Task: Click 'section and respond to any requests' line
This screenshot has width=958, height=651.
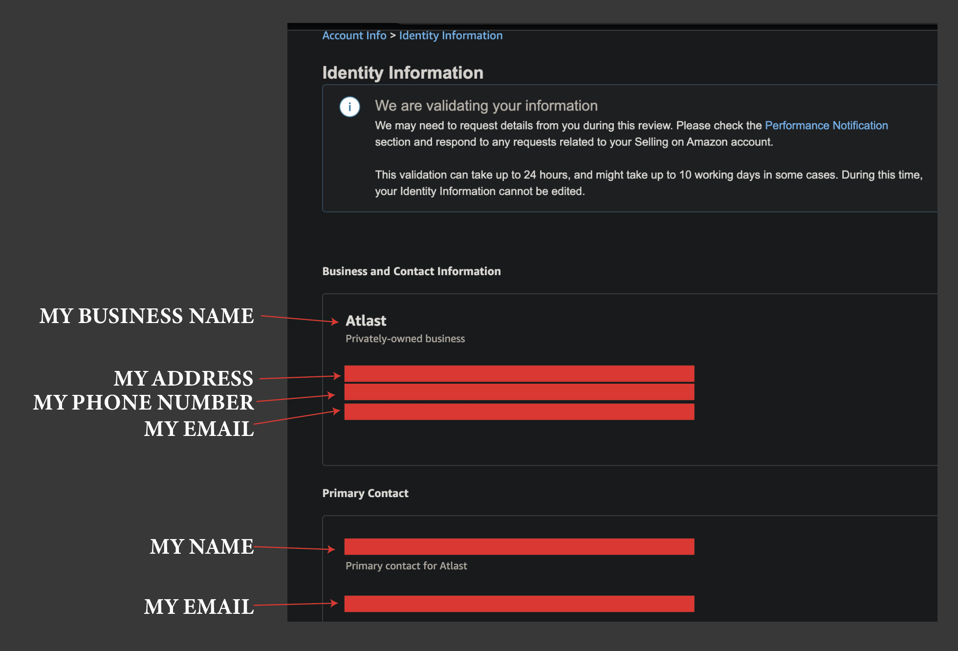Action: (574, 142)
